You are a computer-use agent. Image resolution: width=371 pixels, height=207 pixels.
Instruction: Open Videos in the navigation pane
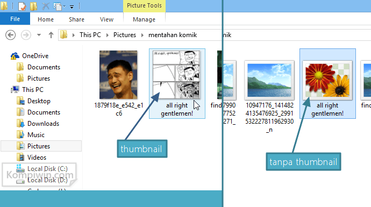click(37, 158)
